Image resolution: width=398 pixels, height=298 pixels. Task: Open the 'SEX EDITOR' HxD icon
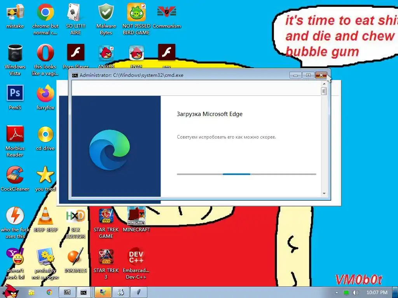76,223
